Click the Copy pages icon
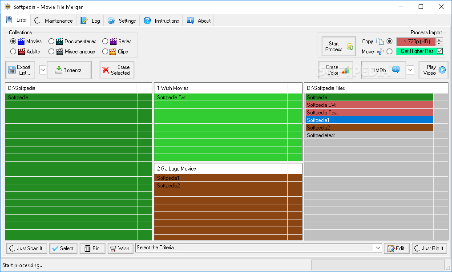This screenshot has height=272, width=452. click(x=380, y=41)
